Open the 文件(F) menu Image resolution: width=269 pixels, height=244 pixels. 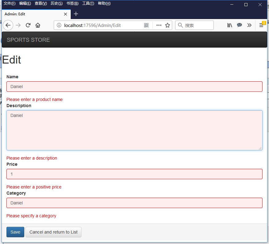tap(10, 3)
